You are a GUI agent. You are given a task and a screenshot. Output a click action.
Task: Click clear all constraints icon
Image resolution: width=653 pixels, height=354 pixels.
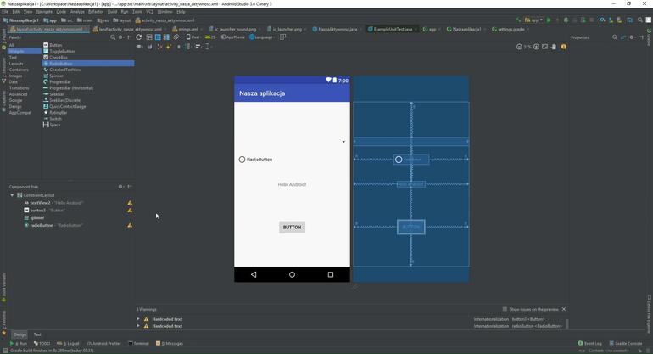[160, 47]
